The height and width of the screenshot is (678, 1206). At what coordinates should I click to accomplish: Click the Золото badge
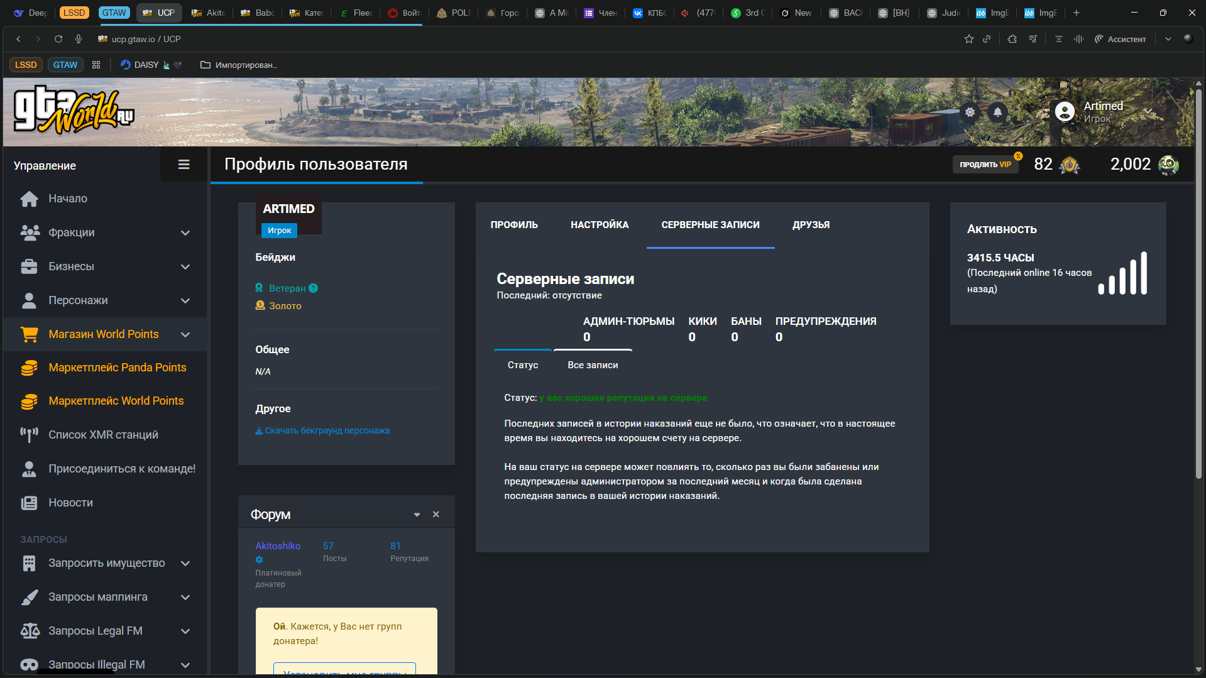(x=278, y=306)
